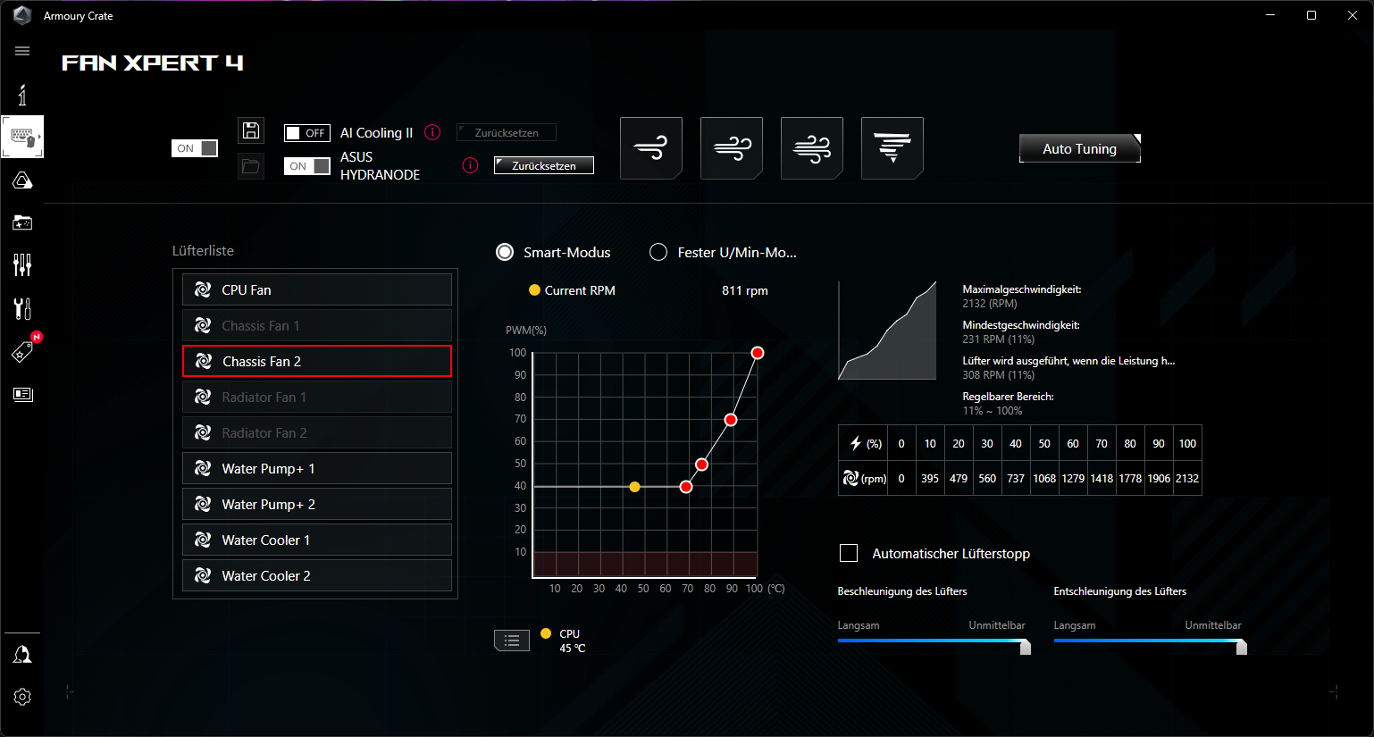The height and width of the screenshot is (737, 1374).
Task: Select Water Cooler 2 in fan list
Action: [x=317, y=575]
